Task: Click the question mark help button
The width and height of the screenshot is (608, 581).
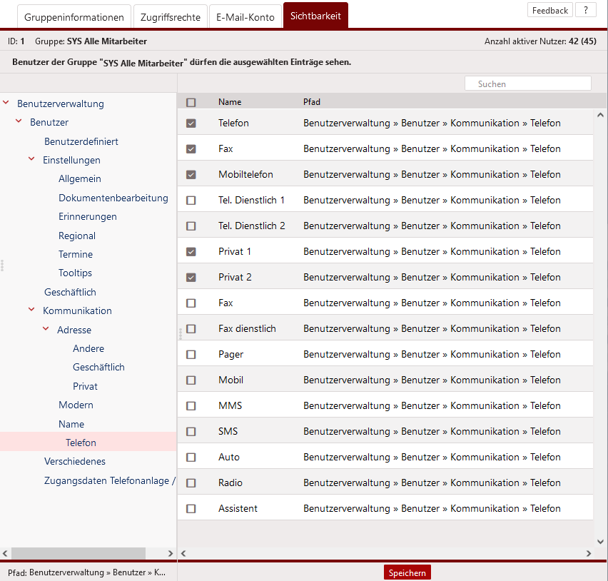Action: pyautogui.click(x=585, y=10)
